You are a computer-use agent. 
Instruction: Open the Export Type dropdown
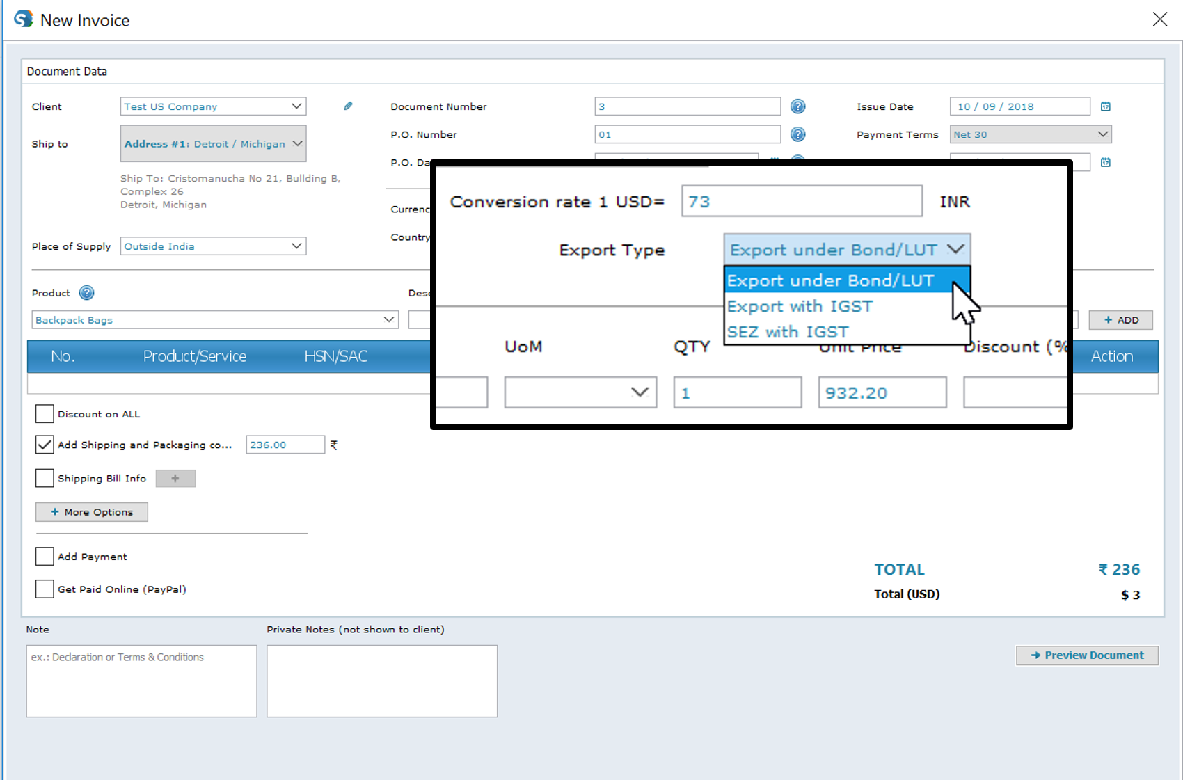click(x=847, y=249)
